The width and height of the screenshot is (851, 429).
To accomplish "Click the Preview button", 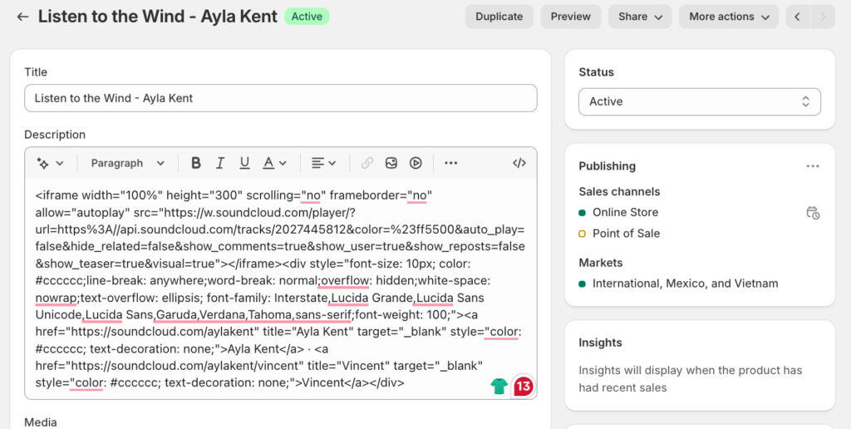I will (x=570, y=17).
